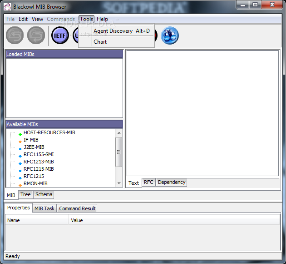Select RMON-MIB in Available MIBs
This screenshot has height=264, width=286.
coord(35,183)
